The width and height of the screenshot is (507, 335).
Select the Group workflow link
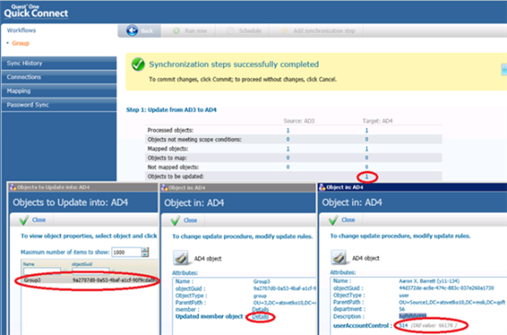20,43
